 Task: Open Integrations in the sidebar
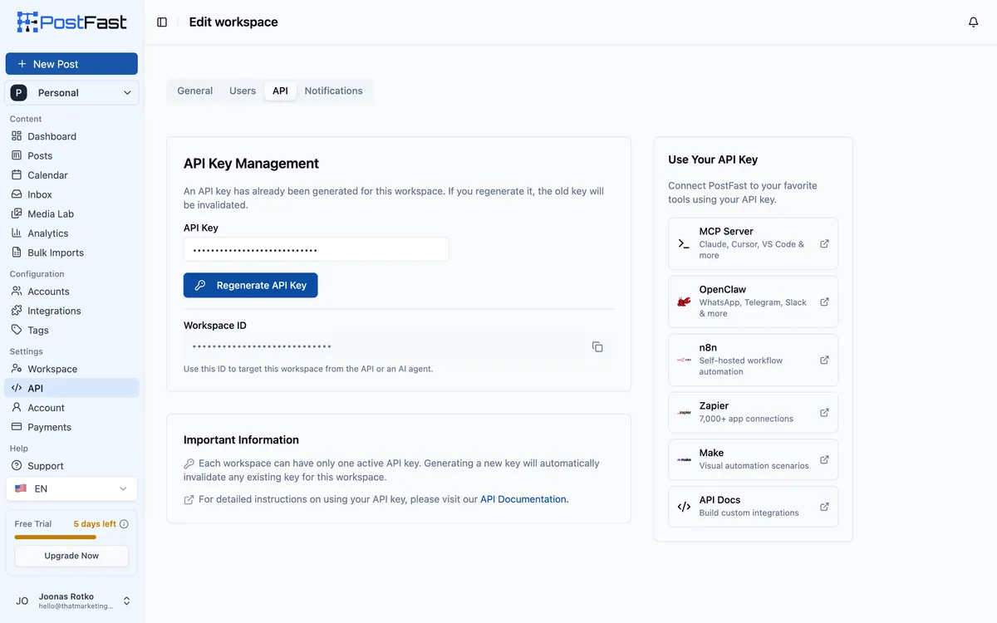(72, 311)
